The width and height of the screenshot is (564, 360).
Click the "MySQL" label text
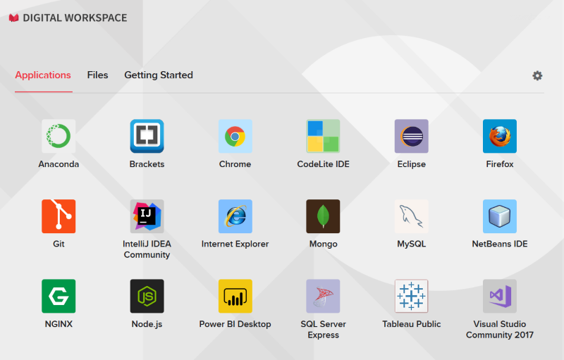point(412,244)
